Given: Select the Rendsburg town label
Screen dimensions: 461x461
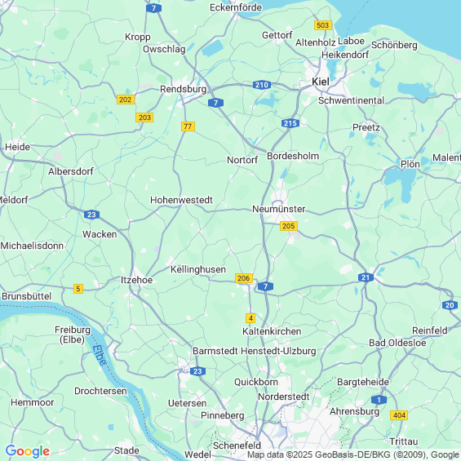Looking at the screenshot, I should pos(183,89).
